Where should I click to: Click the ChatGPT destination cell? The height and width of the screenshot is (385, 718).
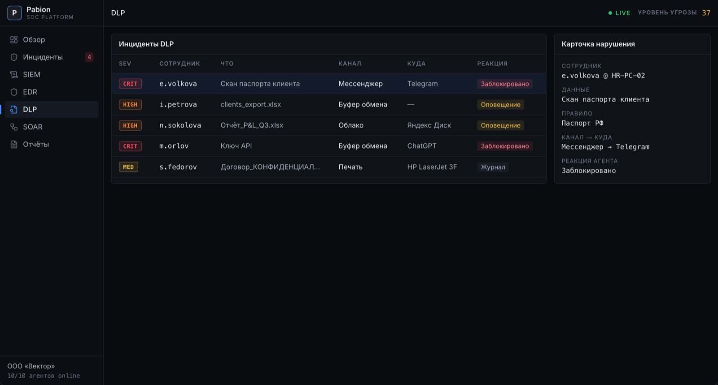422,146
